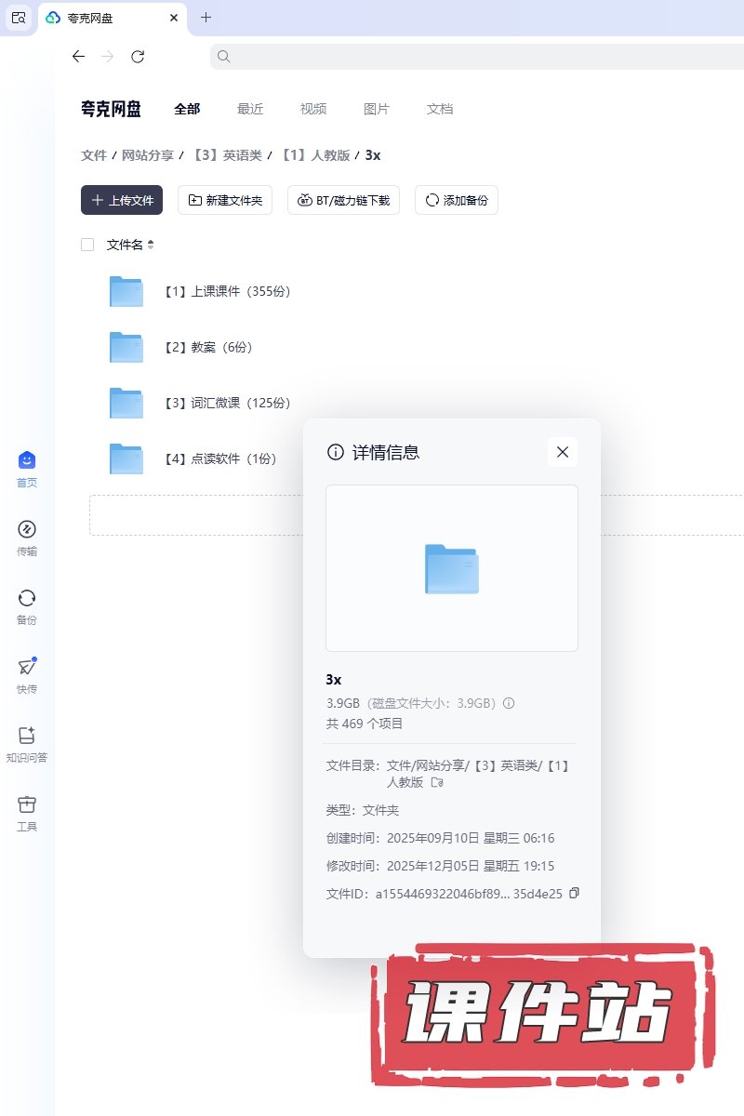Switch to the 文档 tab
Screen dimensions: 744x1116
(440, 109)
